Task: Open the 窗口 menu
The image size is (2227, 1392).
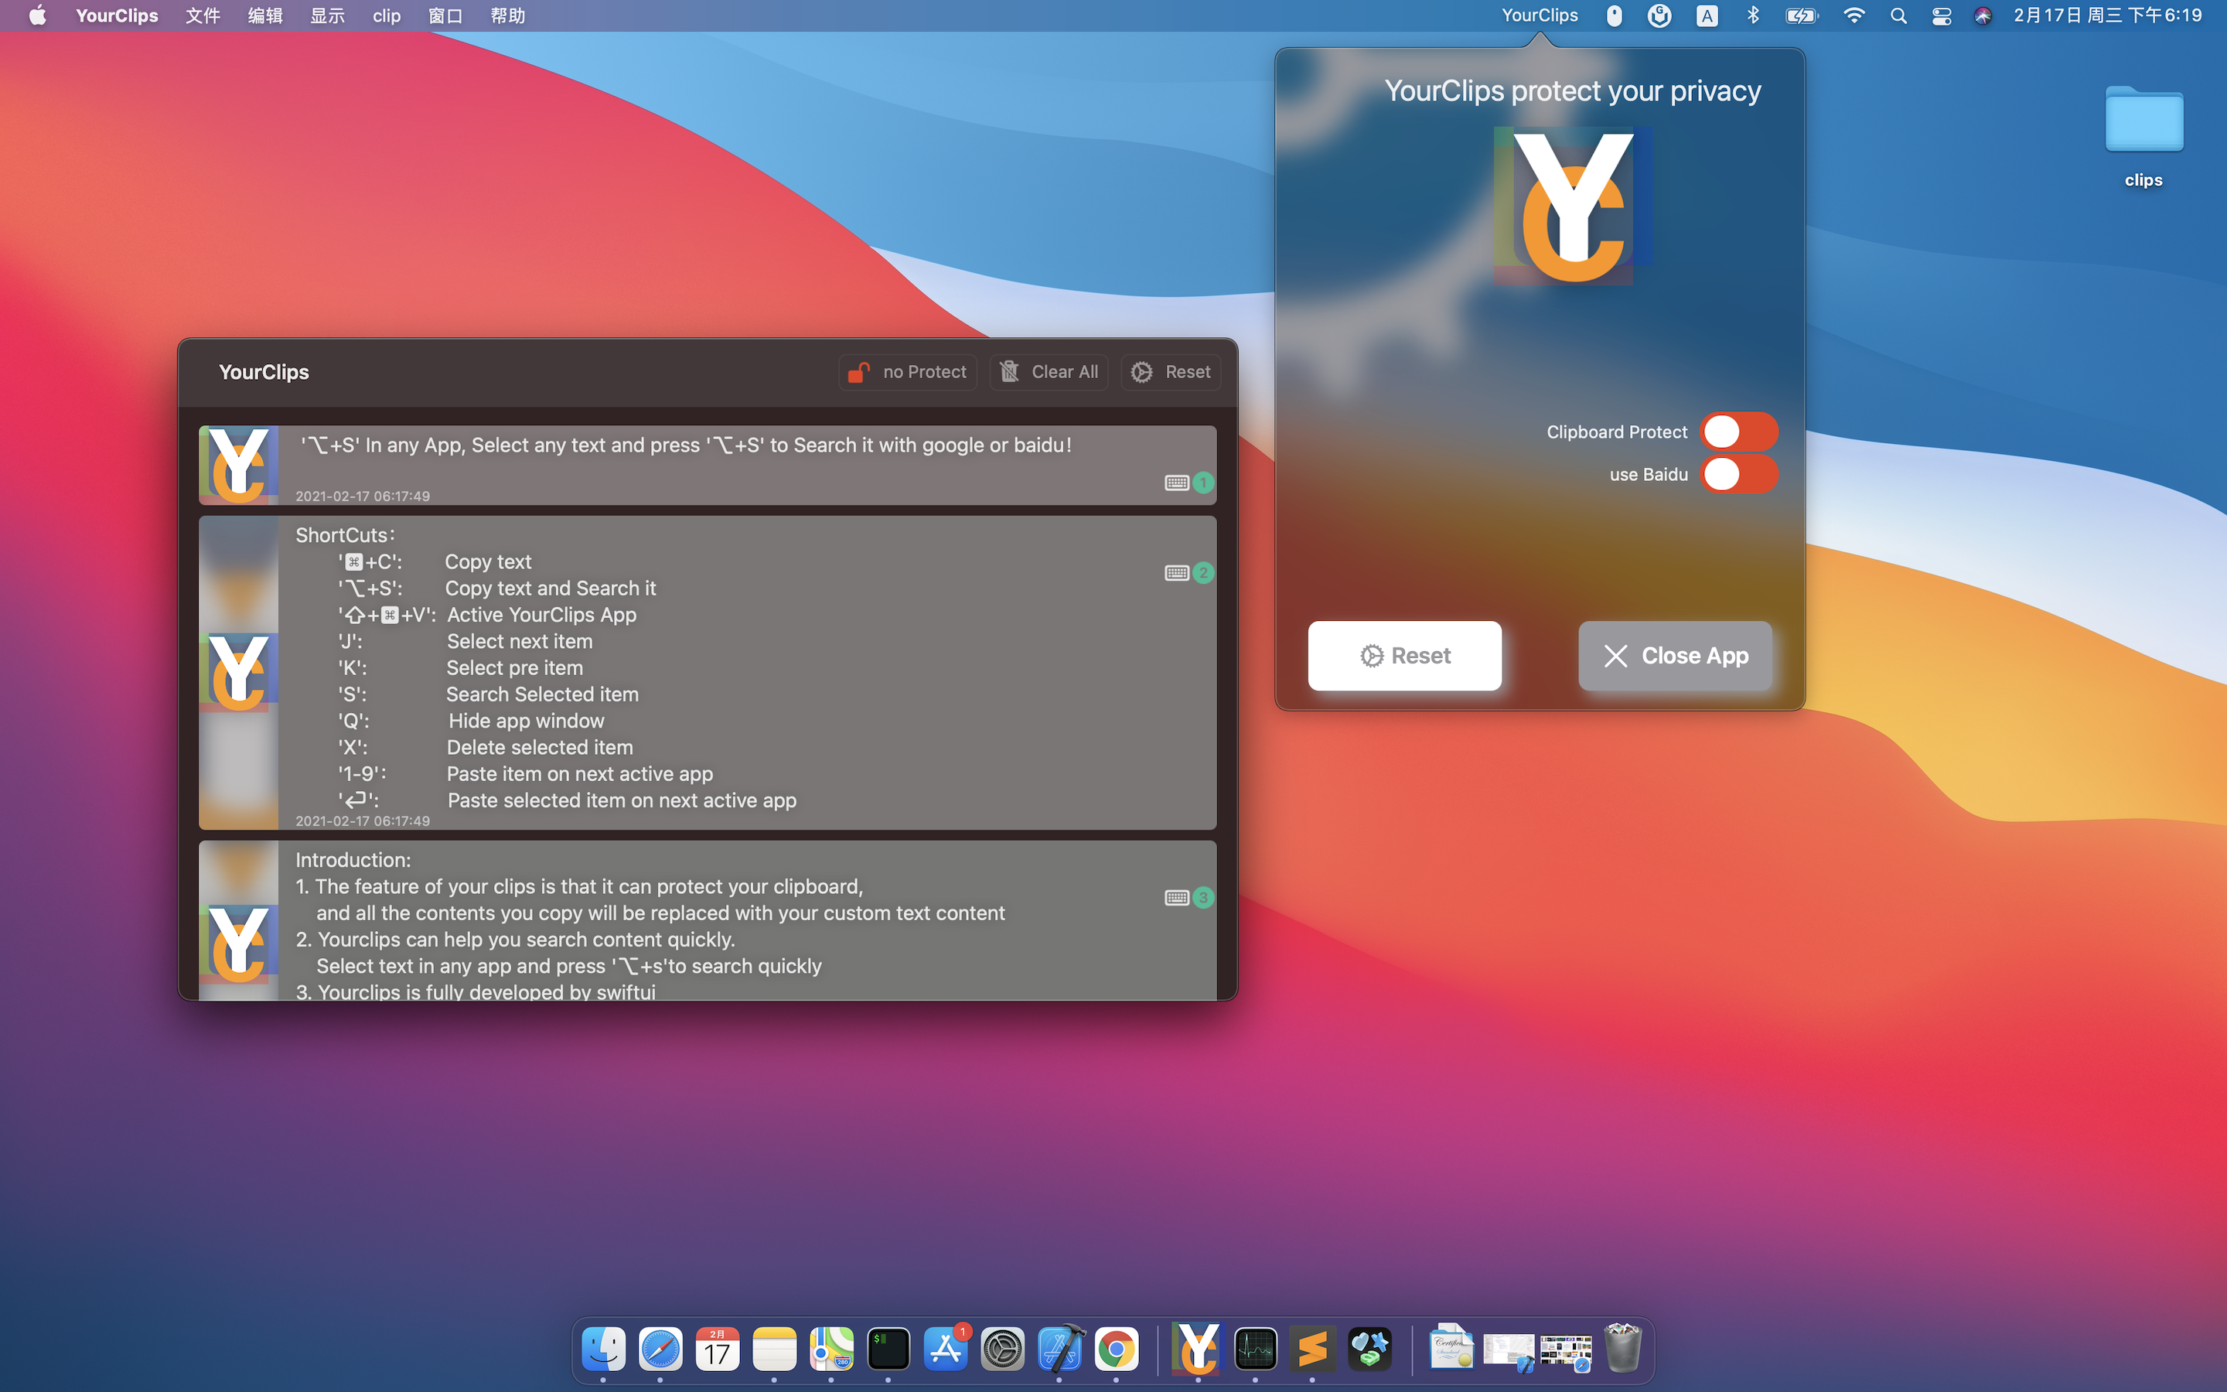Action: point(445,15)
